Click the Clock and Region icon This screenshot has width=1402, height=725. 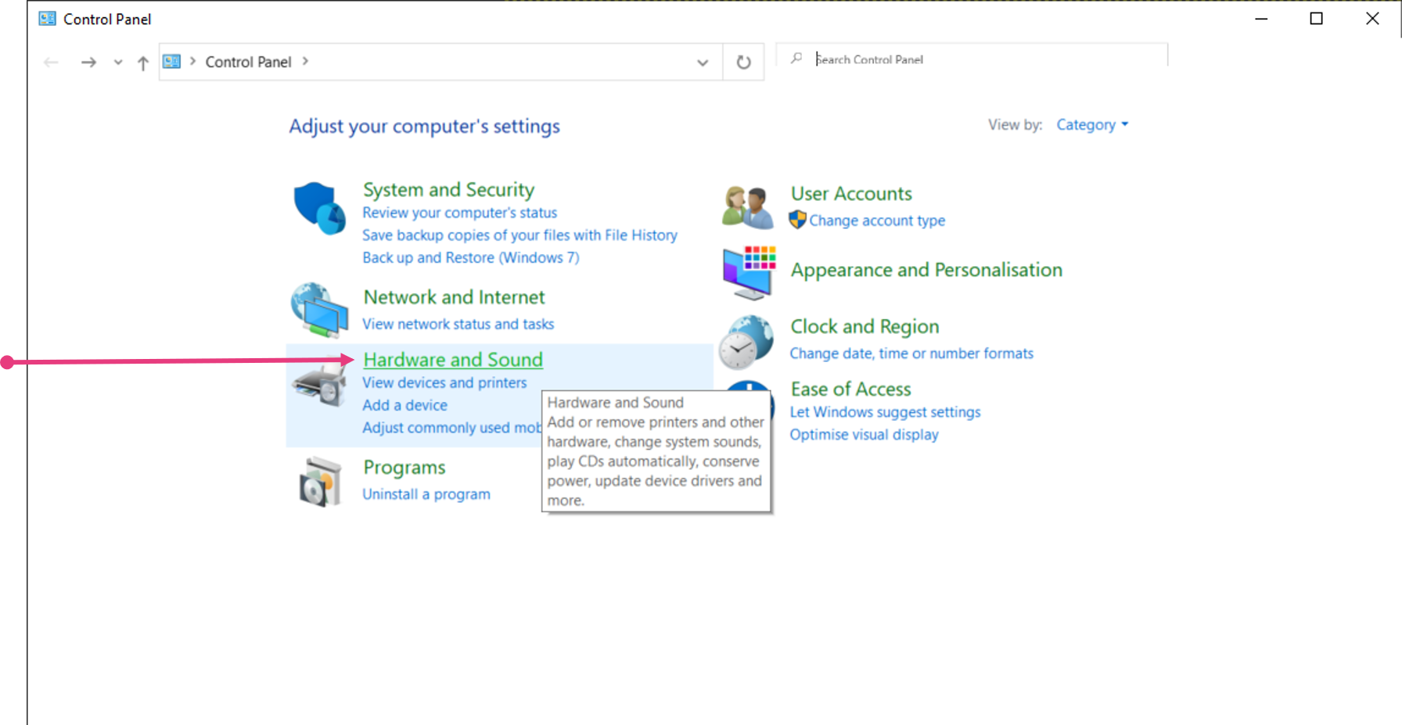746,341
